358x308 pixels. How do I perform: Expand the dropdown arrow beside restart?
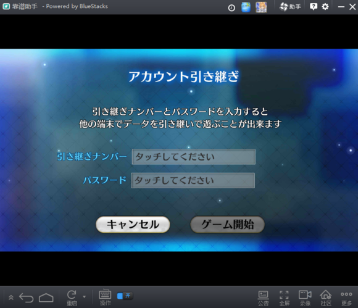(x=84, y=297)
